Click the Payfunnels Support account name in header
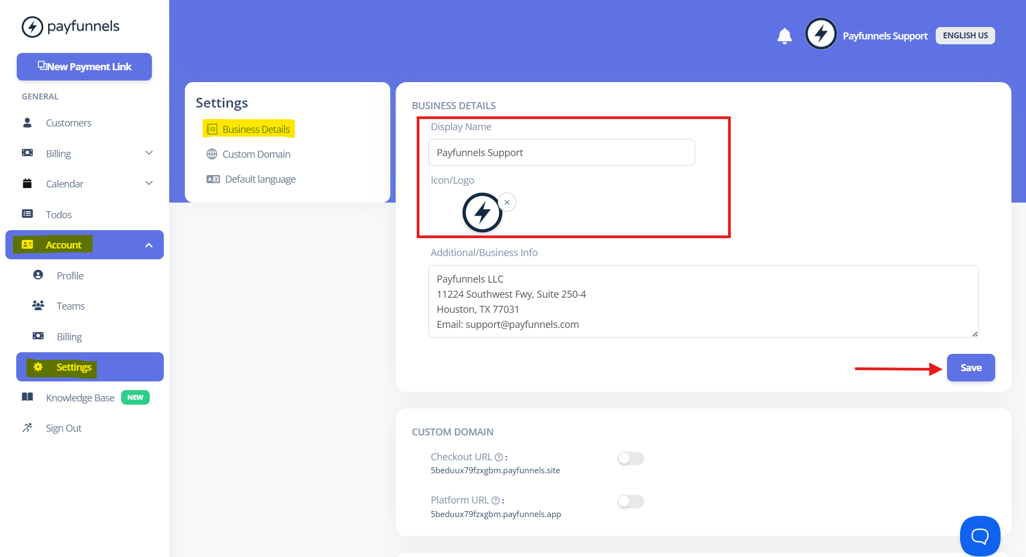 click(x=885, y=36)
